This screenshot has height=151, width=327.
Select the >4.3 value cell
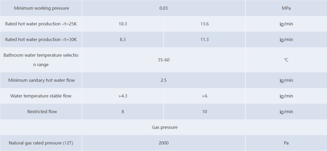tap(123, 96)
